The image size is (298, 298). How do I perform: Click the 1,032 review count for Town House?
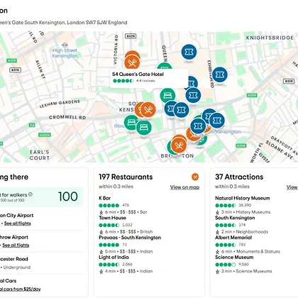127,225
